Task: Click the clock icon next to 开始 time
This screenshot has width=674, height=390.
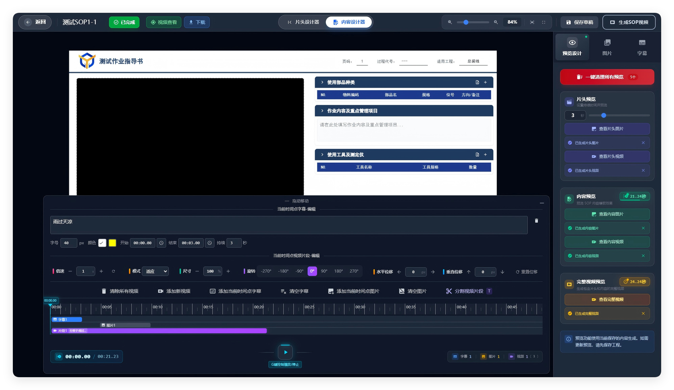Action: click(161, 243)
